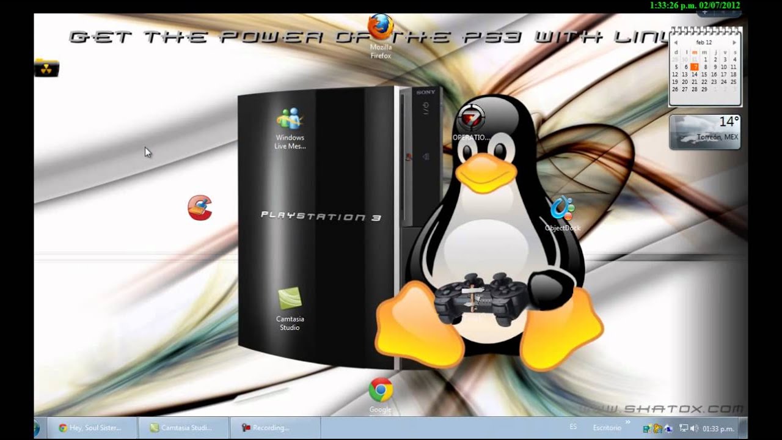Launch Windows Live Messenger shortcut
This screenshot has width=782, height=440.
tap(290, 128)
